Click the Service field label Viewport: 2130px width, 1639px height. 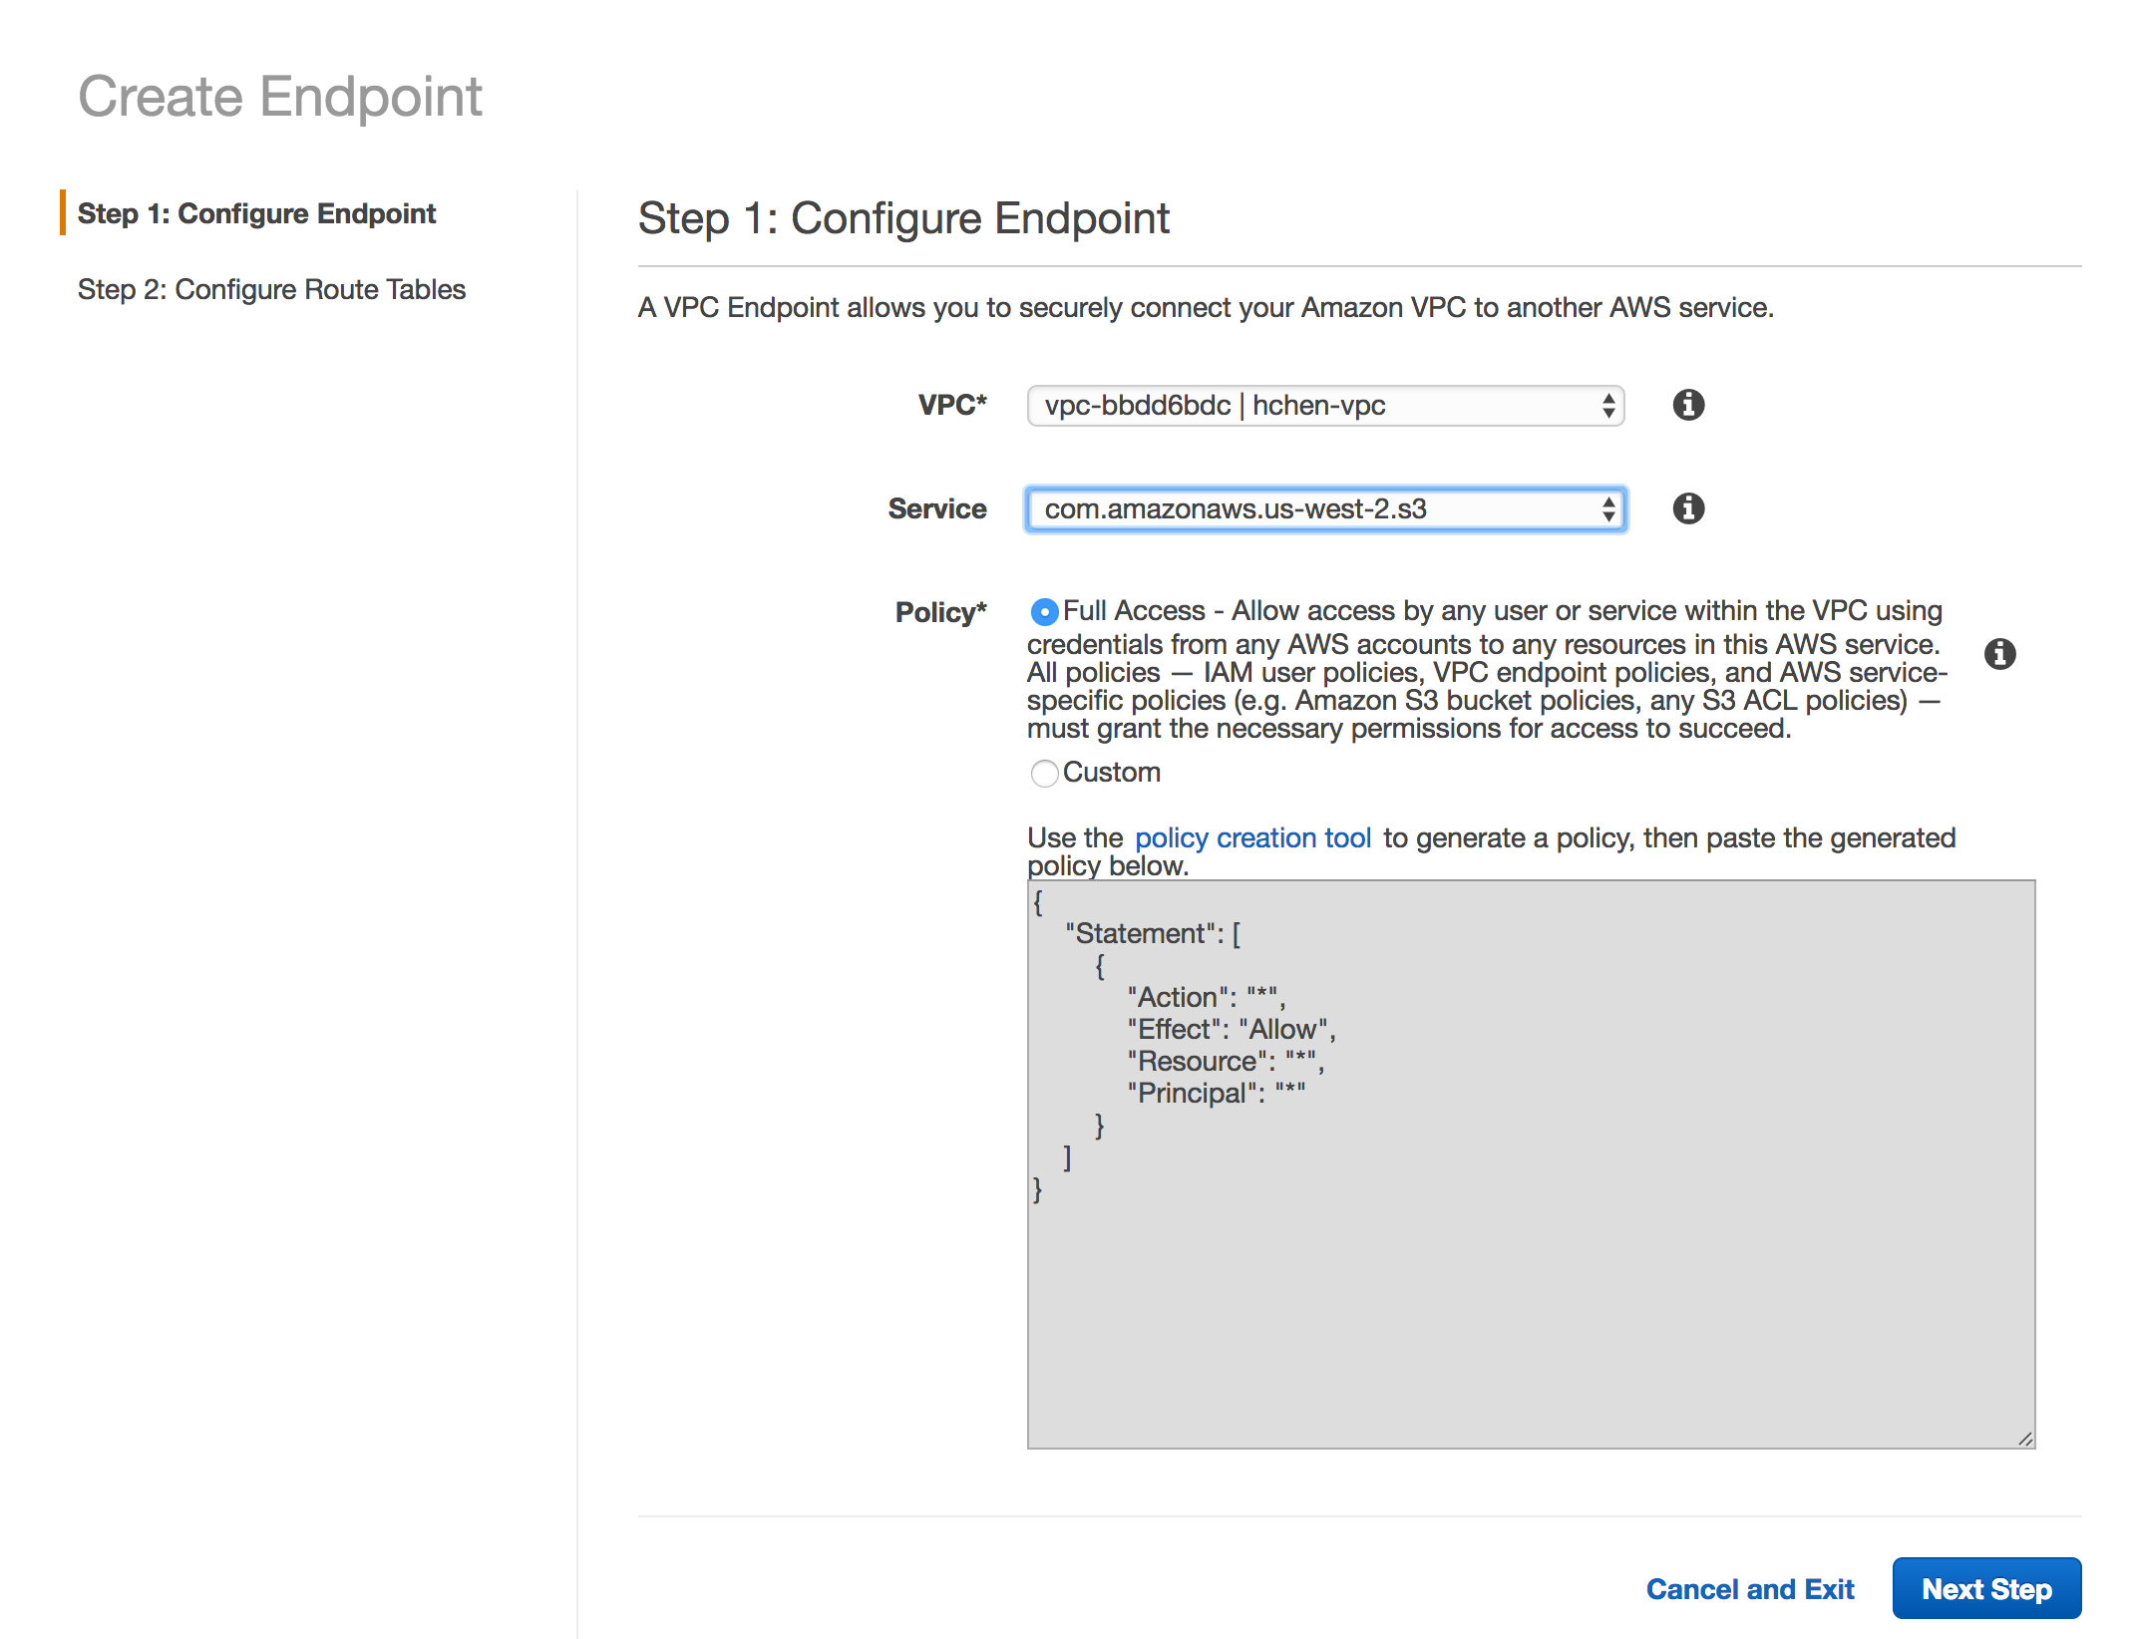936,508
